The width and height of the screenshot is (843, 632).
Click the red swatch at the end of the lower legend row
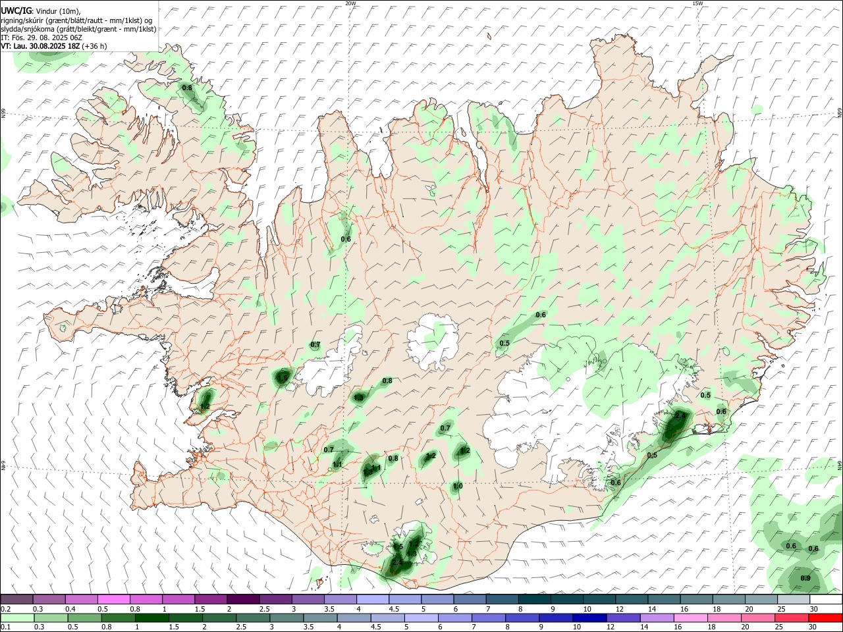[x=826, y=618]
